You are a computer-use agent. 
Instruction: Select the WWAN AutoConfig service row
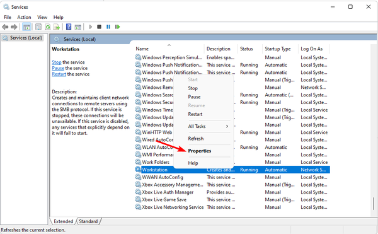pos(232,177)
